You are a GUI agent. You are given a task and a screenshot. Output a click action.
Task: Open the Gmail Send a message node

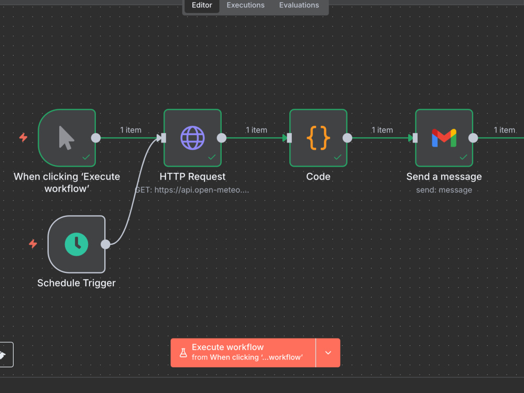[x=444, y=138]
